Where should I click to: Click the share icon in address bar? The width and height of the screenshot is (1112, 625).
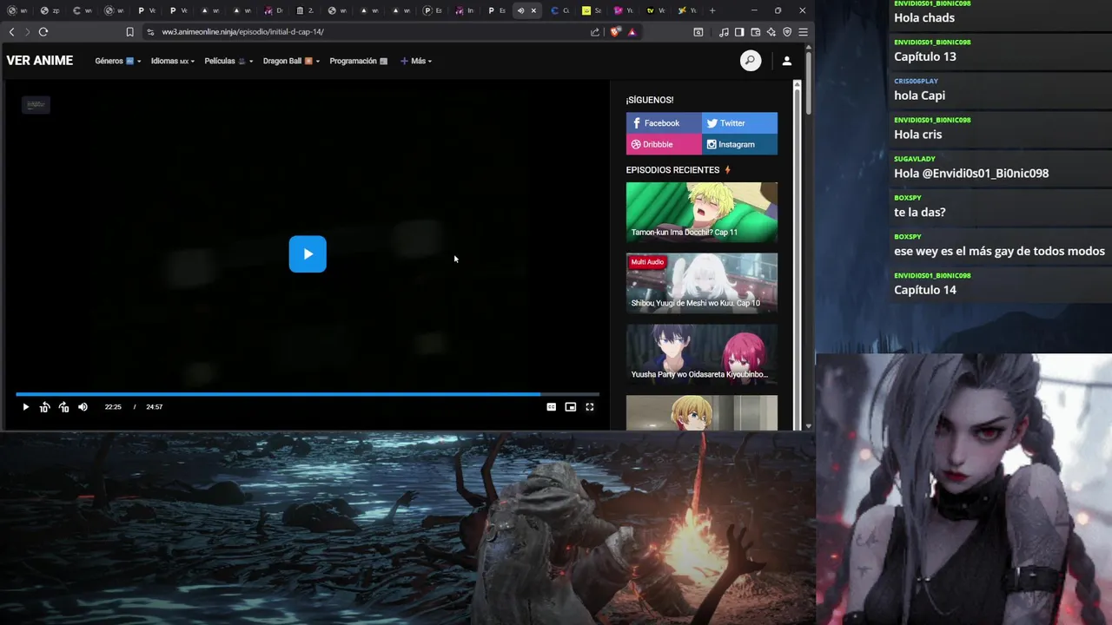coord(595,32)
